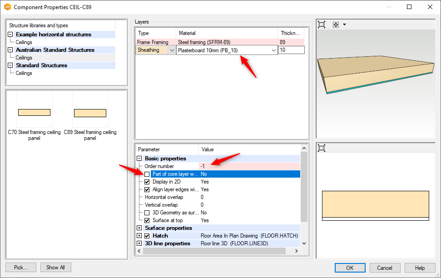
Task: Select C89 Steel framing ceiling panel thumbnail
Action: point(90,113)
